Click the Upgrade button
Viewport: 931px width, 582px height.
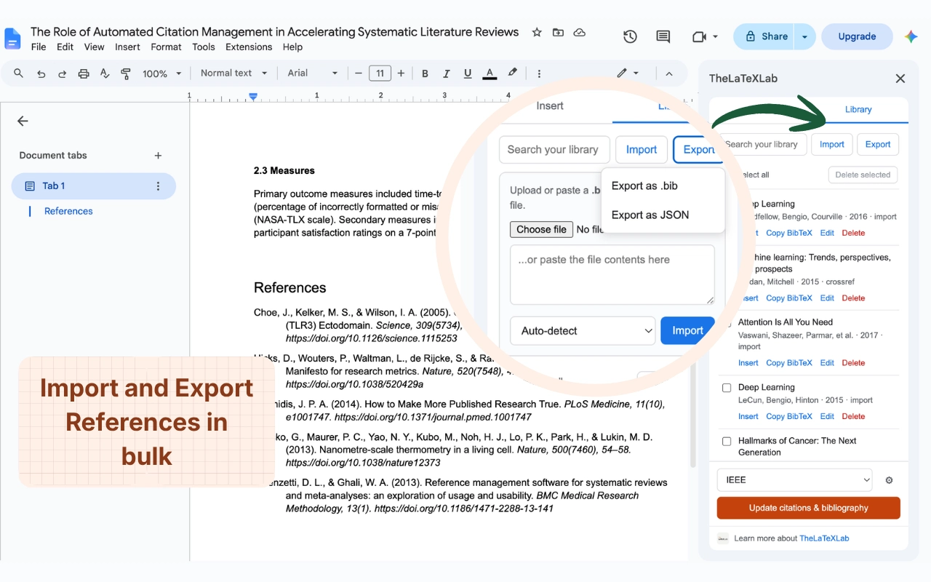tap(857, 36)
